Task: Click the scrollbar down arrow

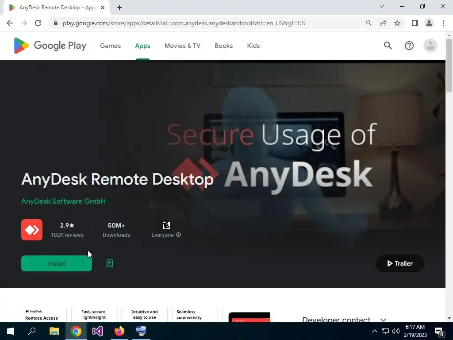Action: [x=449, y=318]
